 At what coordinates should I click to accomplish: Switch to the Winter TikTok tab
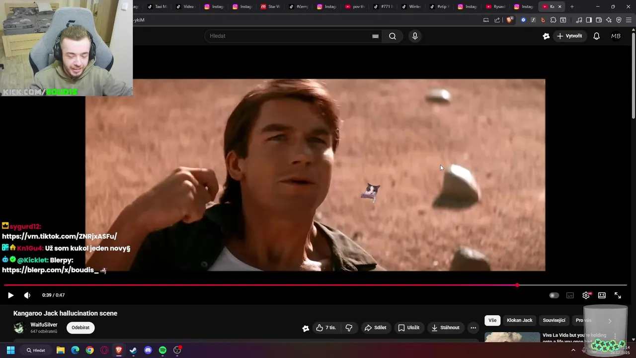click(x=411, y=6)
